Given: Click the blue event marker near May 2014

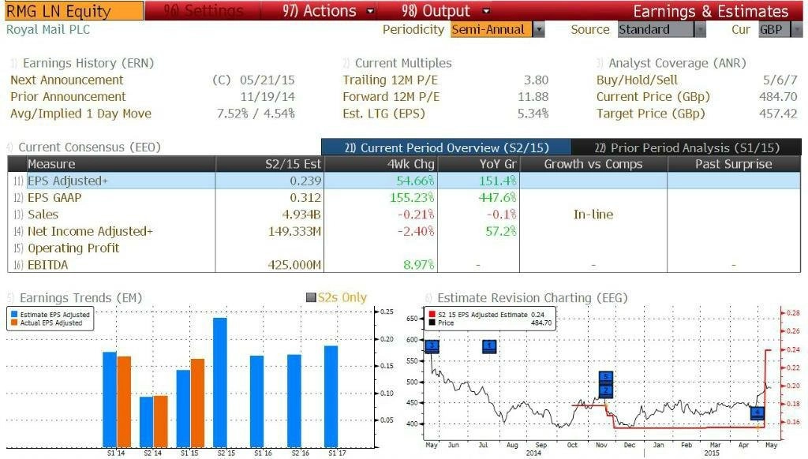Looking at the screenshot, I should [432, 346].
